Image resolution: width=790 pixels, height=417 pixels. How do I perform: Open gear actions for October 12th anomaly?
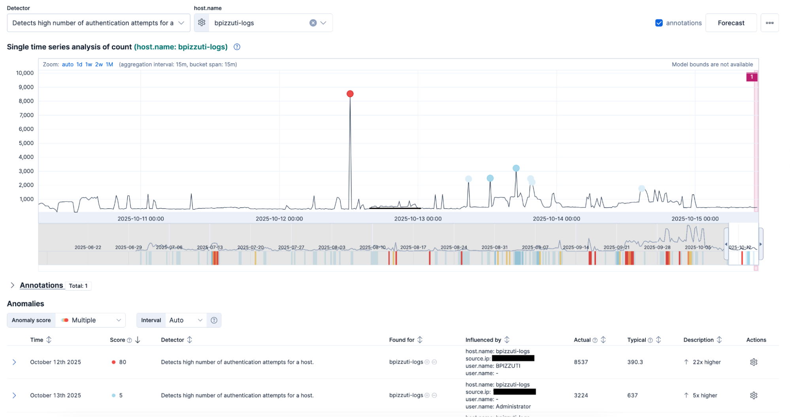(754, 362)
